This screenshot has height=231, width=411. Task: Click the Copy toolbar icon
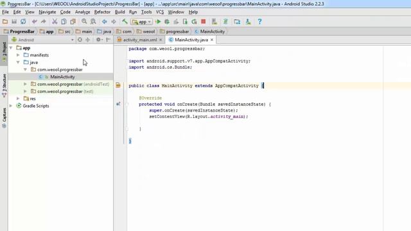coord(64,22)
